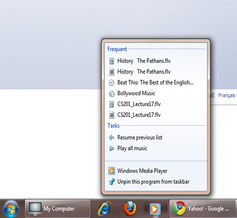Play Beat This: The Best of the English album
237x218 pixels.
pos(156,82)
